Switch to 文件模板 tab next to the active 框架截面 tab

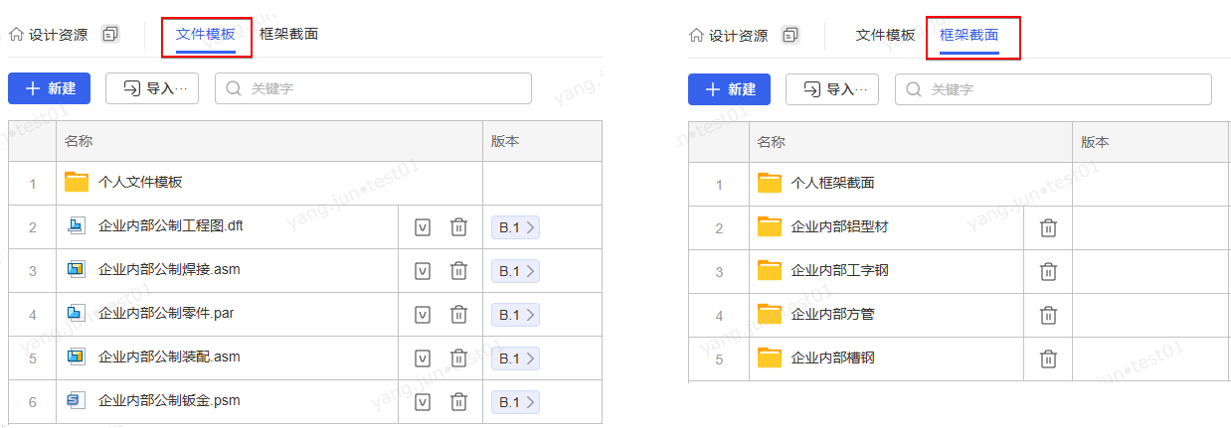coord(885,35)
